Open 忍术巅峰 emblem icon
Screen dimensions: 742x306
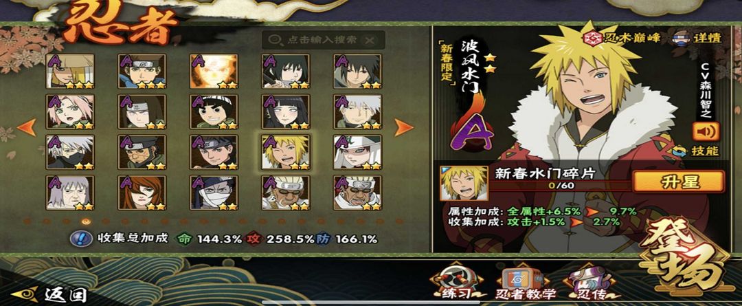pyautogui.click(x=591, y=37)
